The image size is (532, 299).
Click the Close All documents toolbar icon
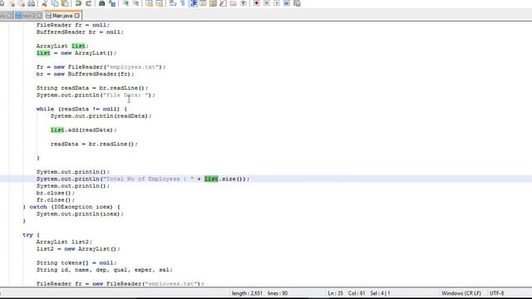pyautogui.click(x=22, y=3)
